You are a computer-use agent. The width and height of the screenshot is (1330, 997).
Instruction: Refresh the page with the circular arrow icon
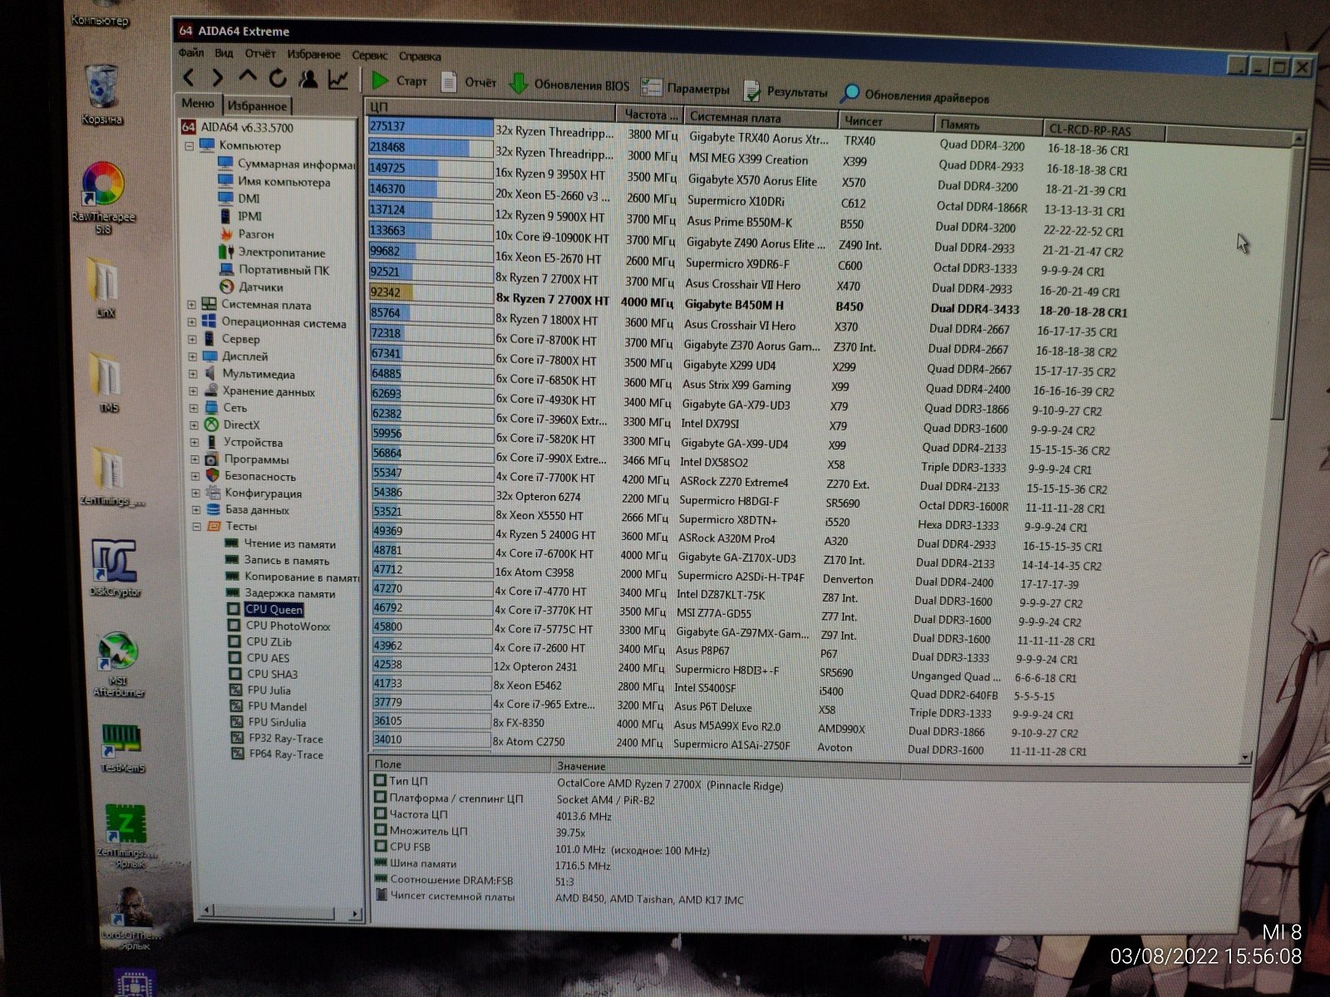click(x=278, y=78)
